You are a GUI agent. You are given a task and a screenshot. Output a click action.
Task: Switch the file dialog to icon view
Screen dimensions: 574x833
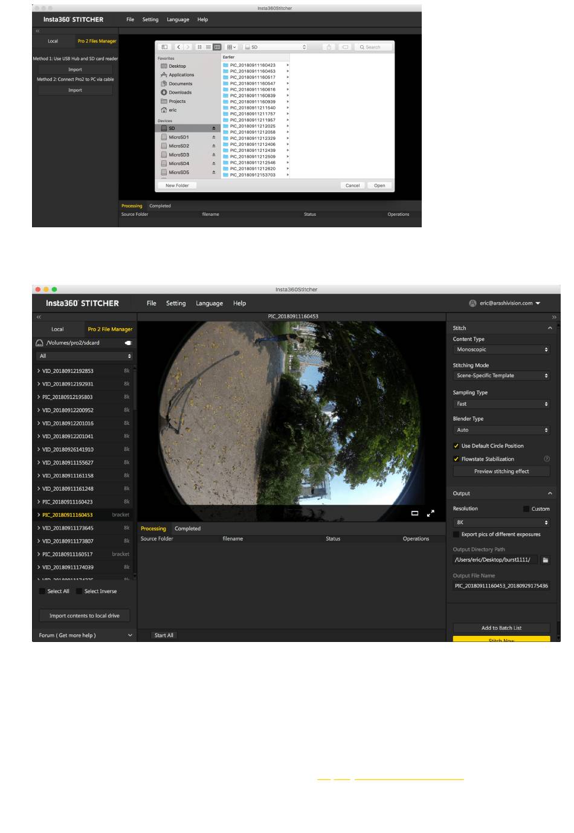[x=200, y=47]
